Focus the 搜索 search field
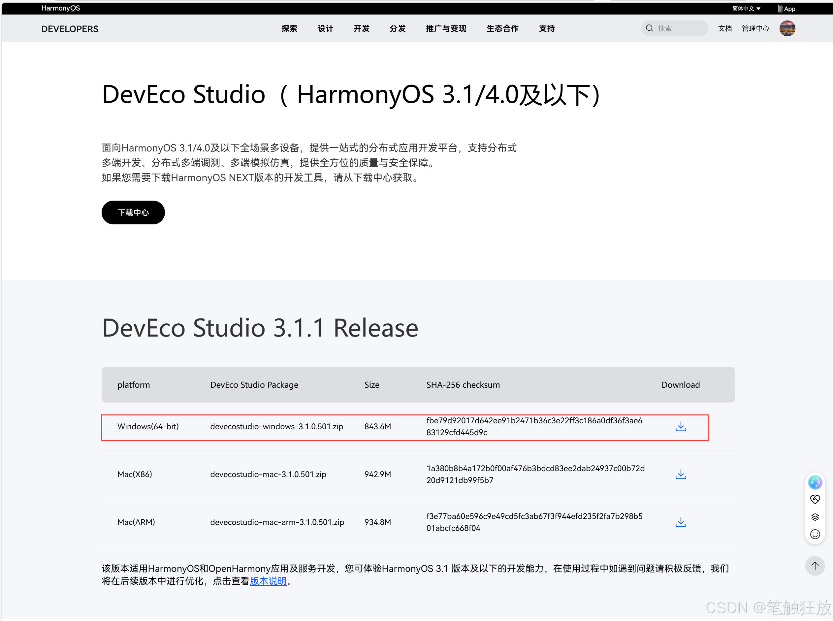833x621 pixels. [x=674, y=28]
